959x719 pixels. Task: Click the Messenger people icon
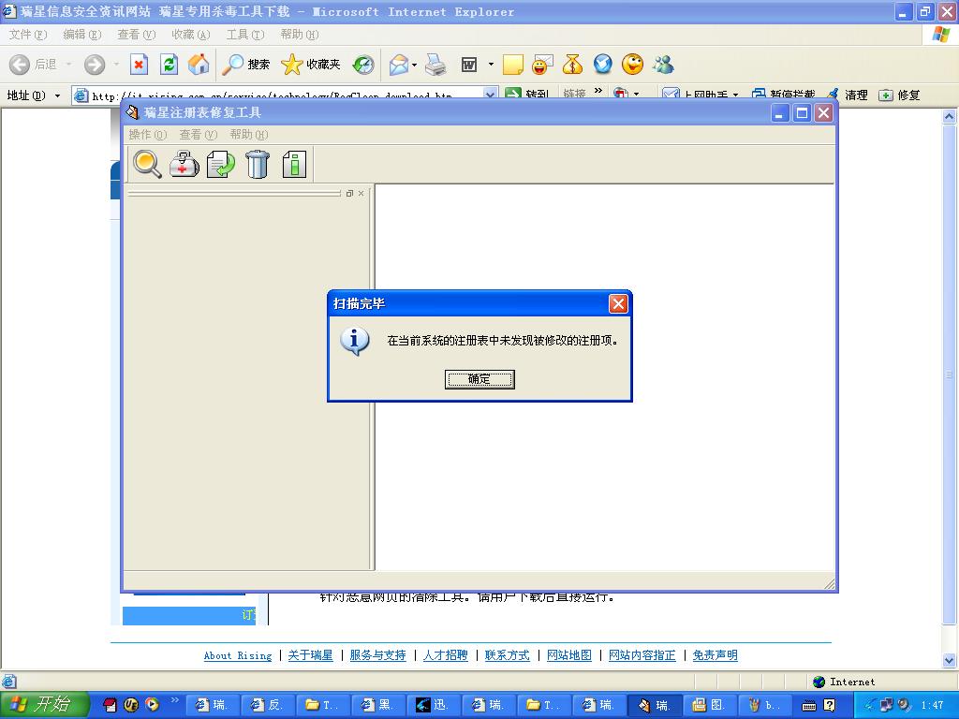click(x=663, y=65)
